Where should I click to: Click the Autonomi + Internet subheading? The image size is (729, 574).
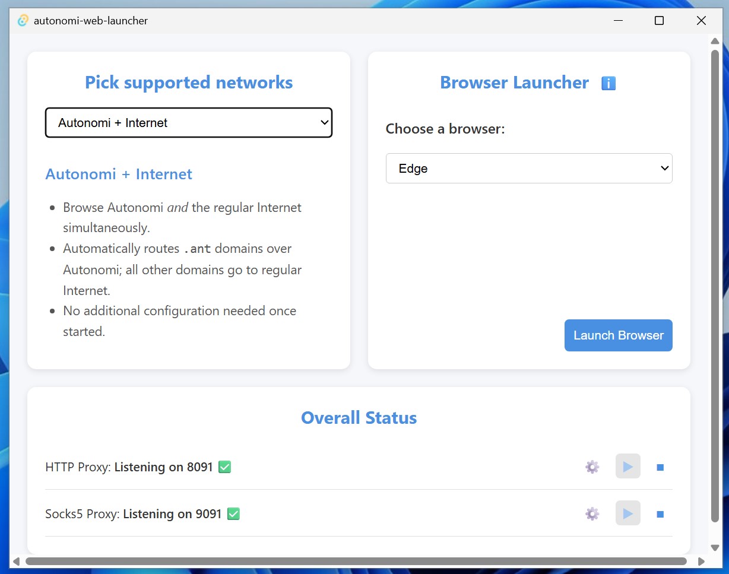coord(119,174)
